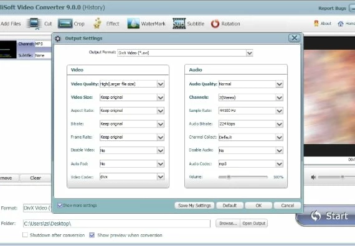Open the Video Quality dropdown

pos(161,84)
